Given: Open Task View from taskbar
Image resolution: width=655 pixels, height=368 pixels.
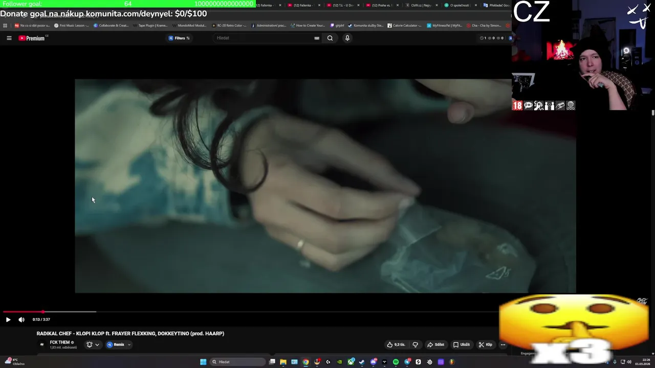Looking at the screenshot, I should [x=272, y=362].
